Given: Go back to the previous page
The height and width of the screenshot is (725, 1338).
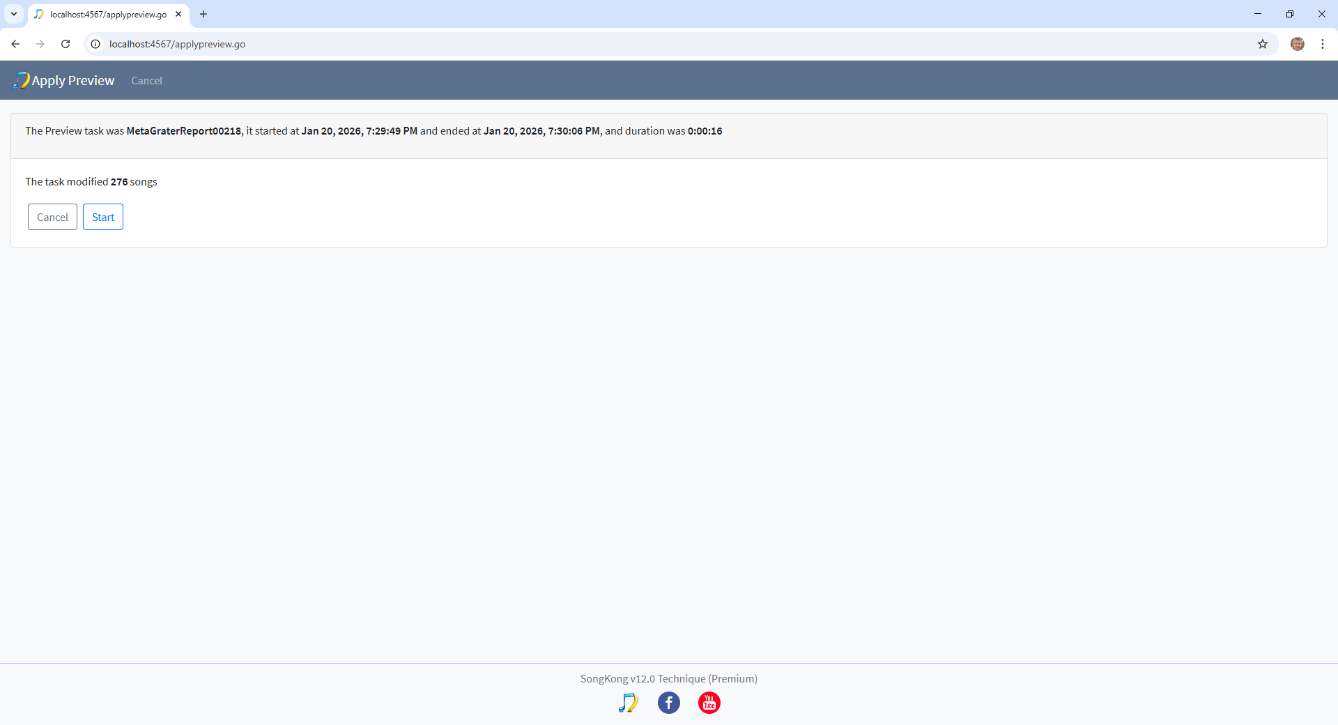Looking at the screenshot, I should coord(15,44).
